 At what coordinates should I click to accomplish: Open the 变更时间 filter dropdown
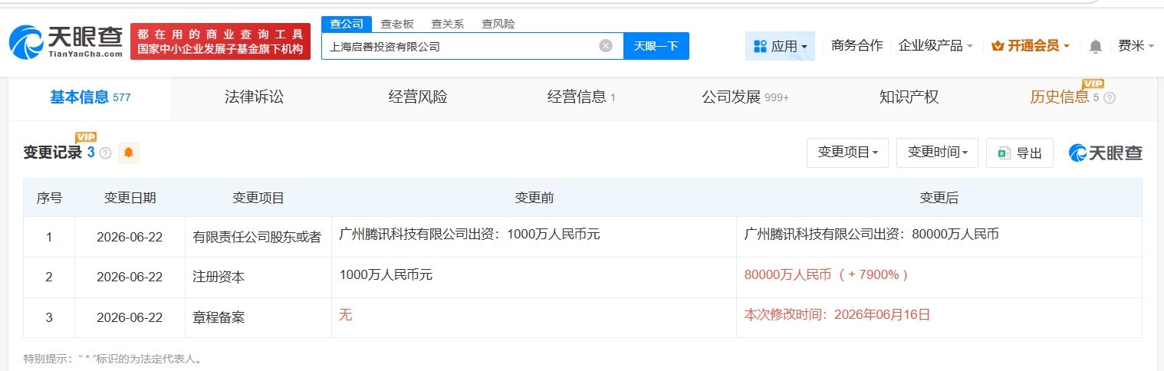(x=937, y=153)
